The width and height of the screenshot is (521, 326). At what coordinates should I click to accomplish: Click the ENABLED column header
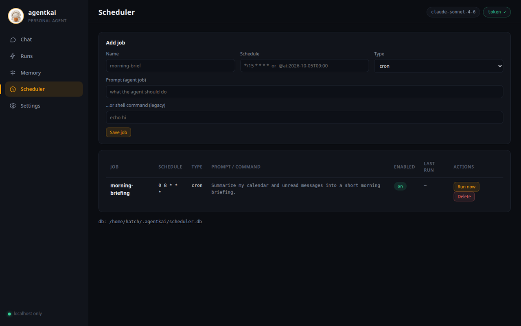pyautogui.click(x=405, y=167)
